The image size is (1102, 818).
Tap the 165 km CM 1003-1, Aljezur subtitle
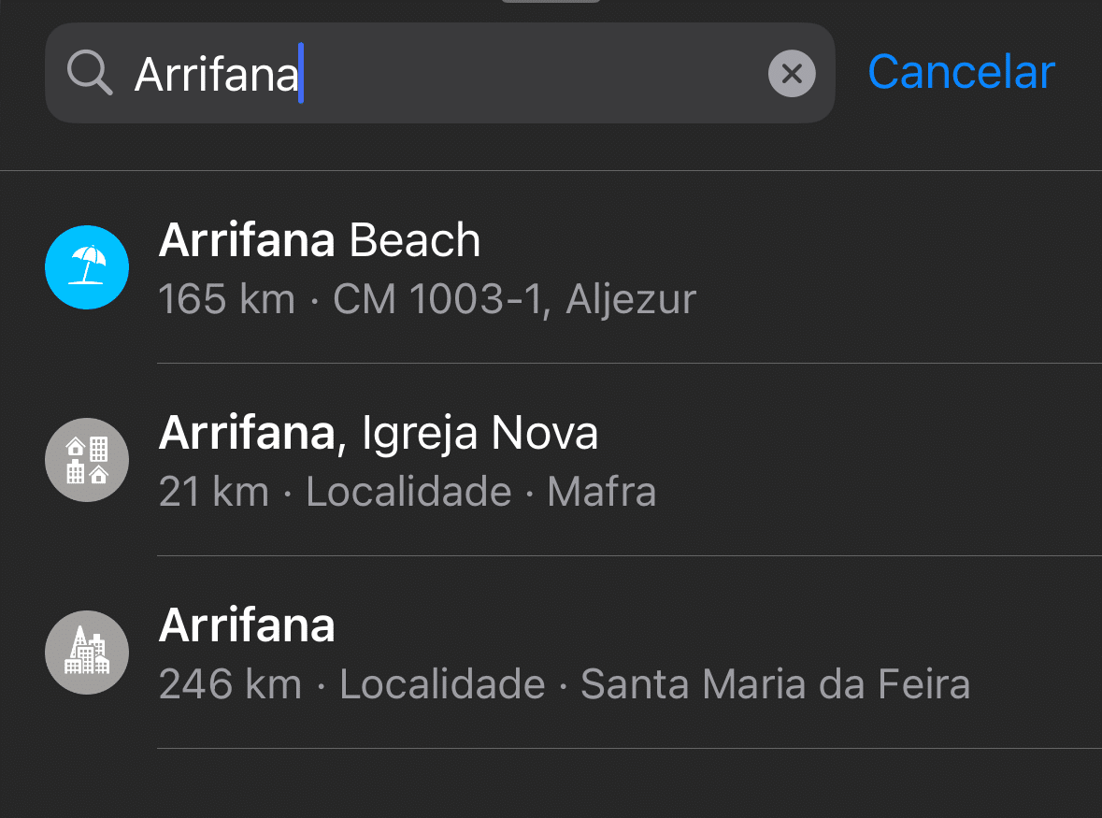click(427, 298)
